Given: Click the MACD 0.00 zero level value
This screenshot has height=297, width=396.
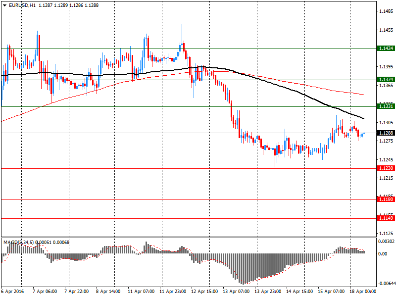Looking at the screenshot, I should click(383, 254).
